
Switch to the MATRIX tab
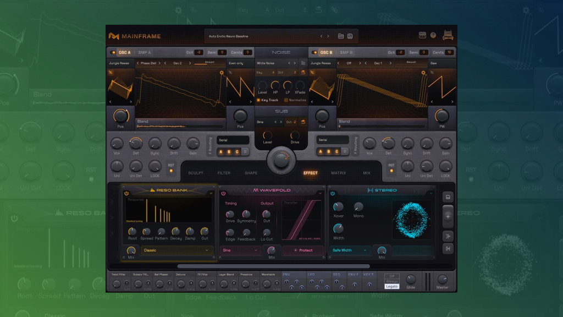pos(339,173)
